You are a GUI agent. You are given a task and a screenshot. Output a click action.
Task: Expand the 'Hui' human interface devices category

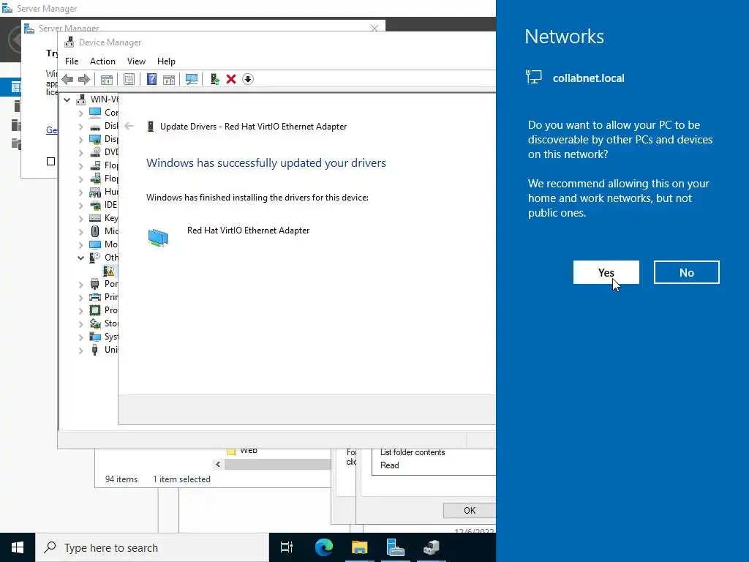[80, 192]
